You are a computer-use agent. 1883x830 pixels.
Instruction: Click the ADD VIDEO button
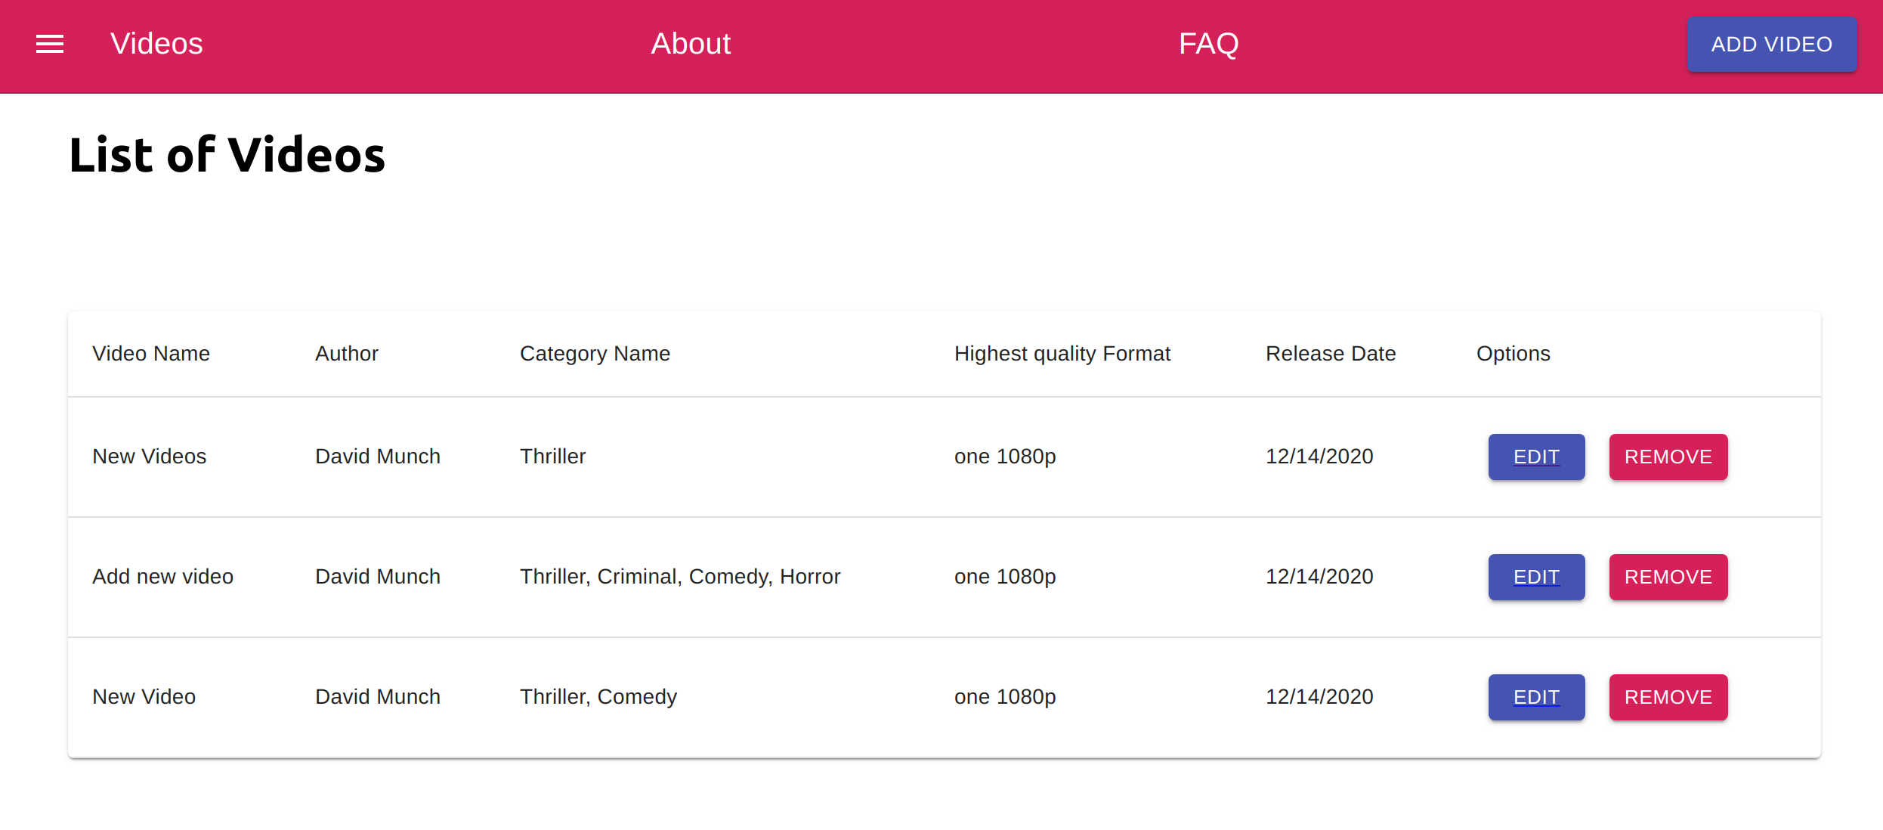[x=1771, y=45]
